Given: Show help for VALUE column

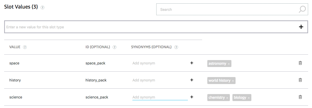Looking at the screenshot, I should pos(25,47).
